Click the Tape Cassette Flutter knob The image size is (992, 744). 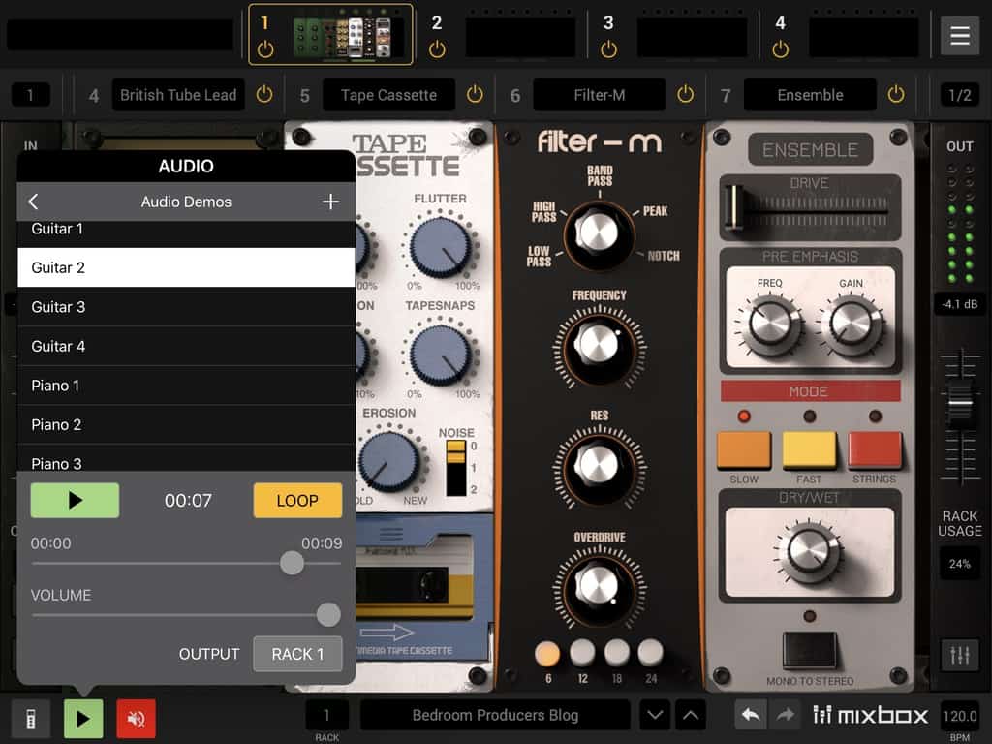click(x=441, y=247)
